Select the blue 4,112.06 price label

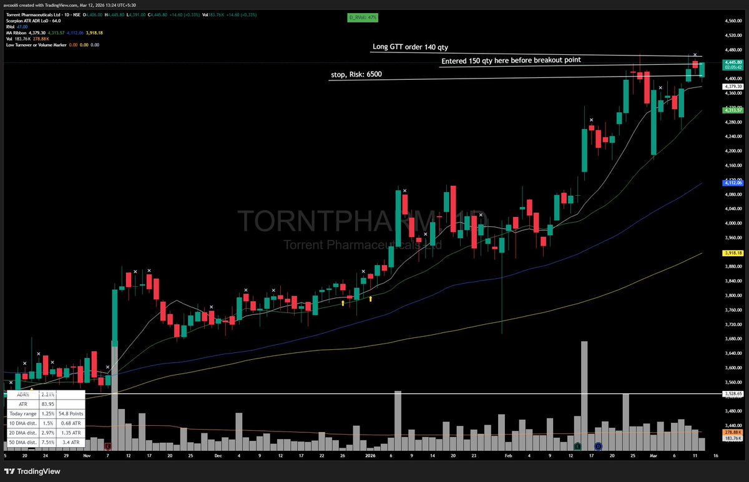733,183
